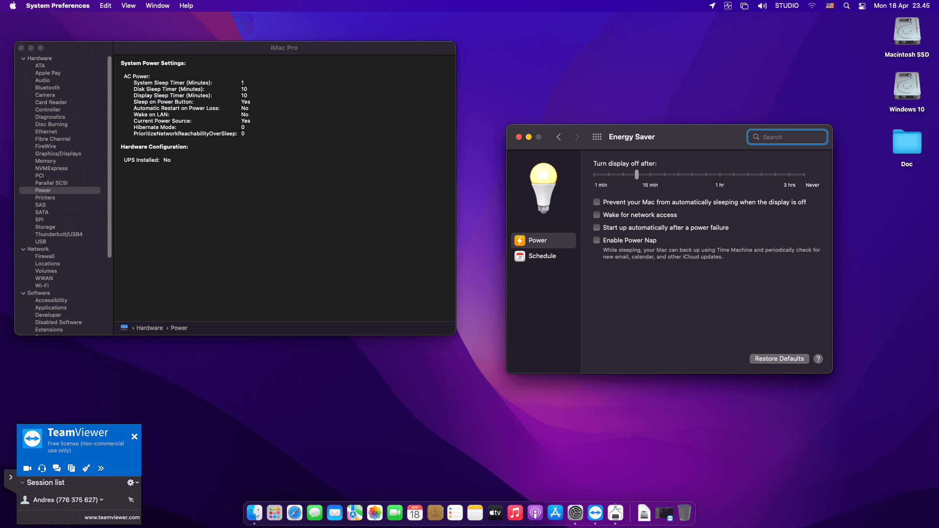This screenshot has height=528, width=939.
Task: Launch Safari from the Dock
Action: point(294,513)
